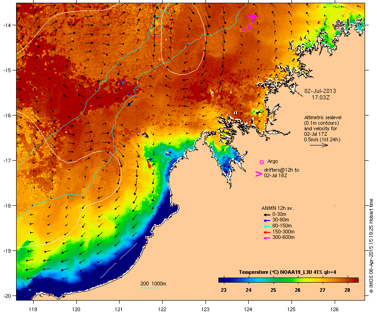The width and height of the screenshot is (377, 313).
Task: Click the drifters@12h legend text
Action: pos(281,173)
